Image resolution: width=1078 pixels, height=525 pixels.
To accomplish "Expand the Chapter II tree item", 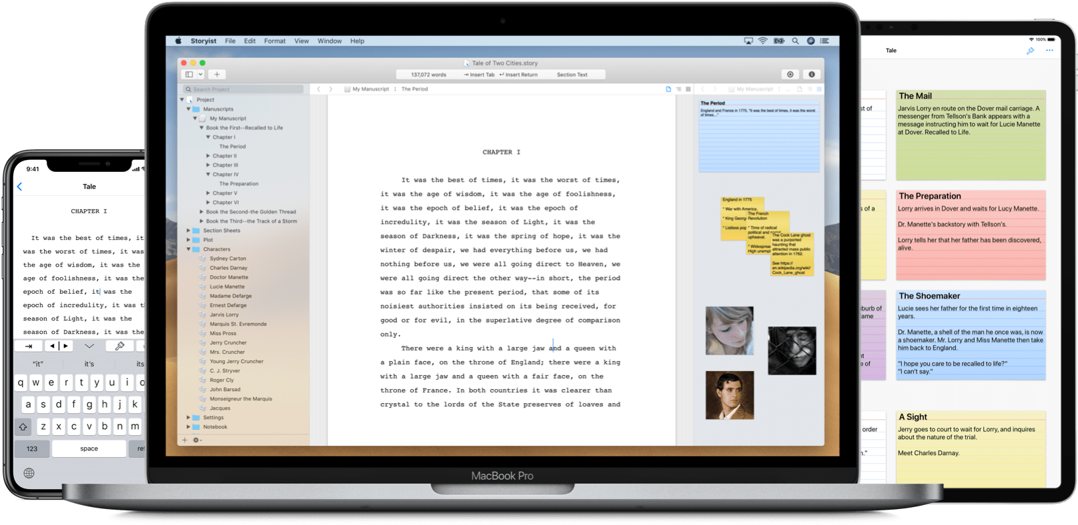I will (x=208, y=156).
